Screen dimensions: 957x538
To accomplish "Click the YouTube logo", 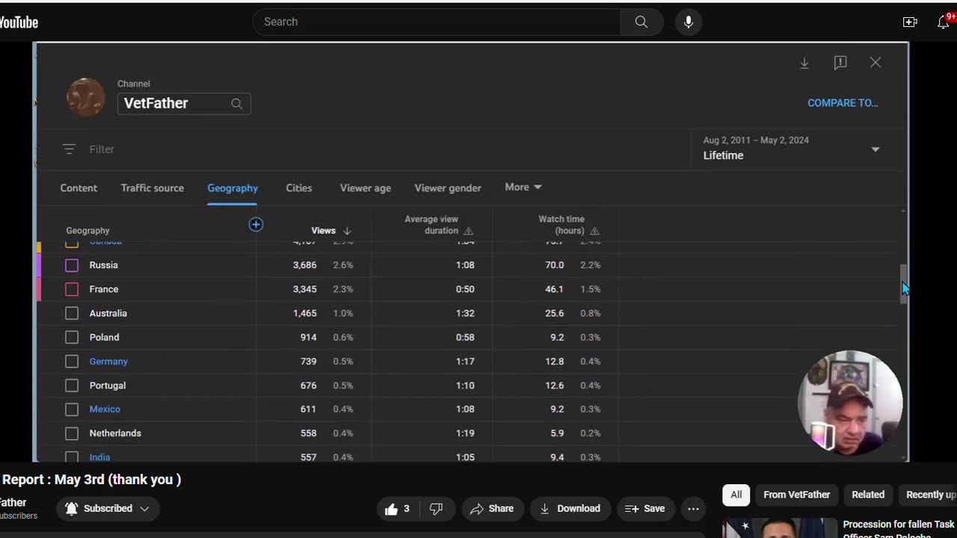I will 19,22.
